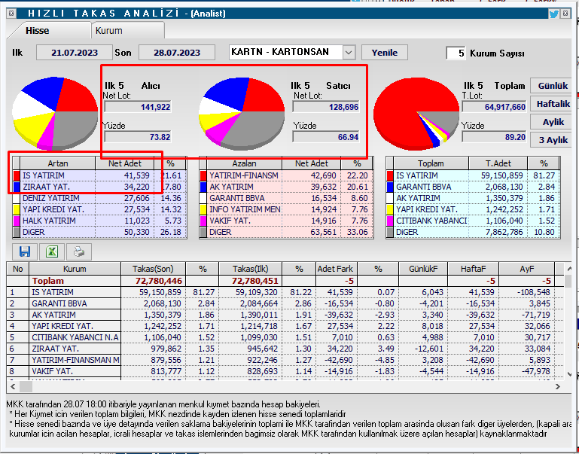The height and width of the screenshot is (454, 579).
Task: Click the Toplam value 72,780,446
Action: [x=158, y=281]
